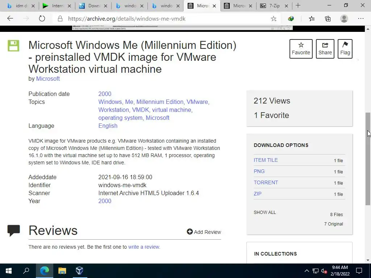Close the idm tab
This screenshot has height=278, width=371.
[x=33, y=6]
